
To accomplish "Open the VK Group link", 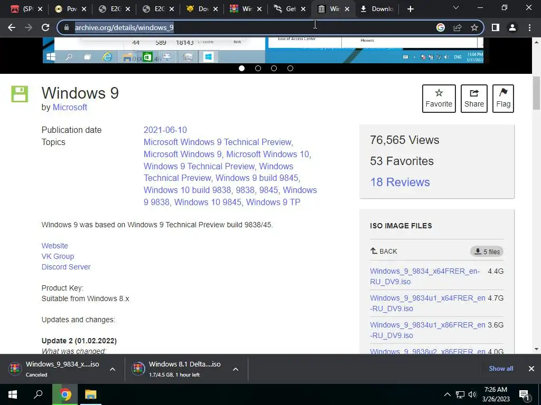I will pos(58,256).
